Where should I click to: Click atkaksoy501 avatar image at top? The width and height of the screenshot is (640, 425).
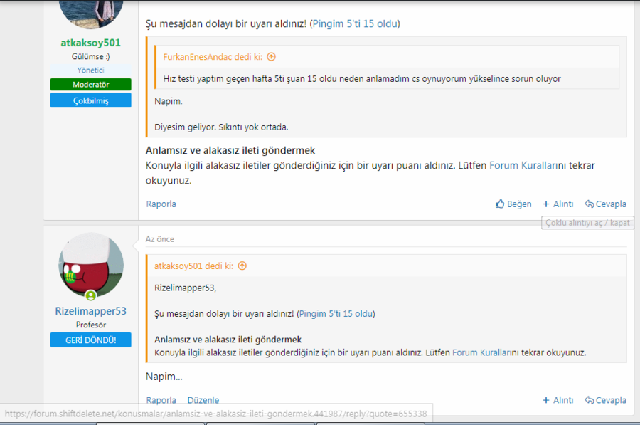91,14
